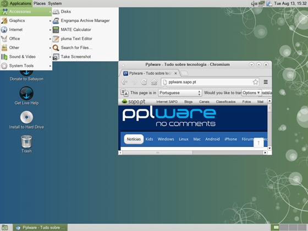Open the System menu

click(x=55, y=3)
